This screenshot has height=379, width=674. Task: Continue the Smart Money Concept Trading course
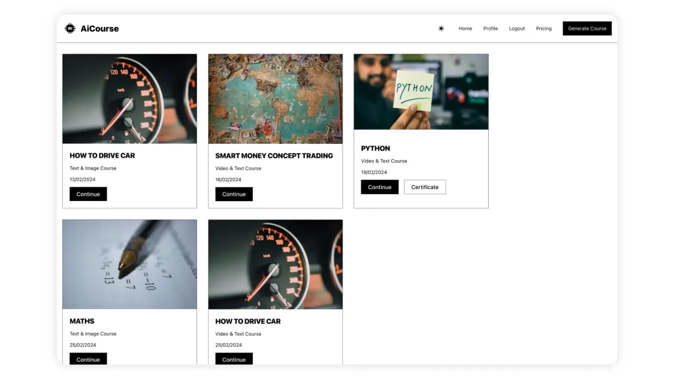[234, 194]
